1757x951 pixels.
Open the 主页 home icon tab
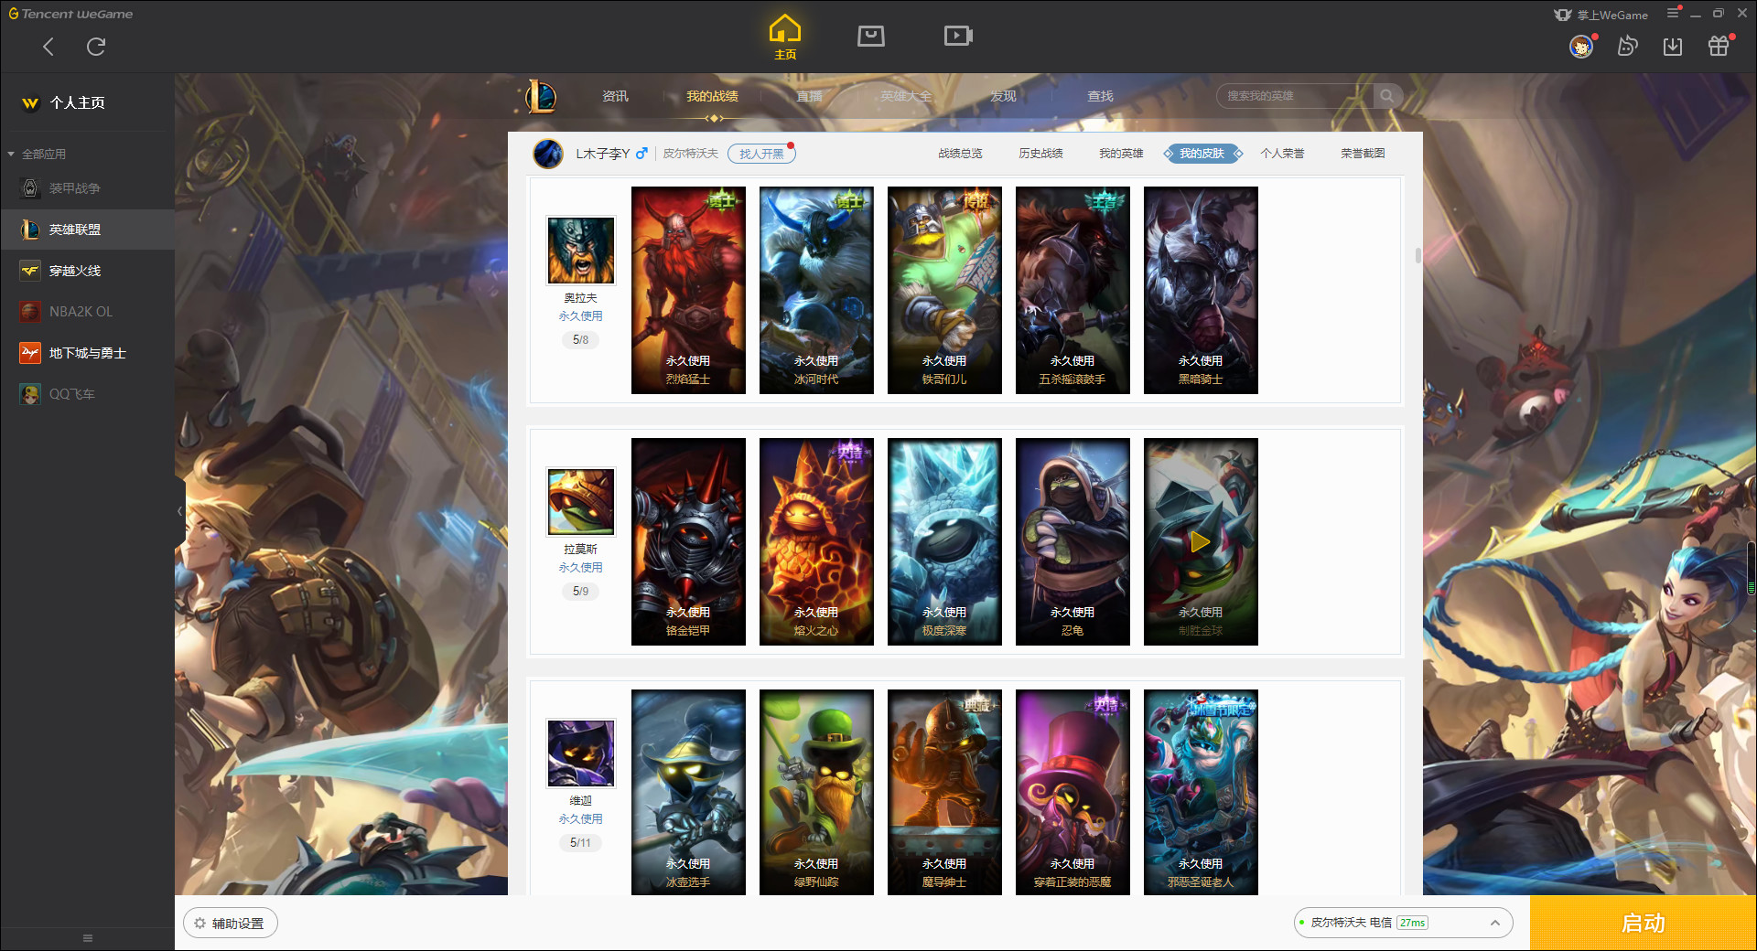coord(785,37)
